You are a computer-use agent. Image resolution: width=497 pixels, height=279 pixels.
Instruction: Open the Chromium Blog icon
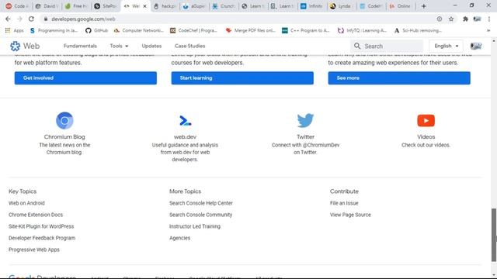coord(64,121)
